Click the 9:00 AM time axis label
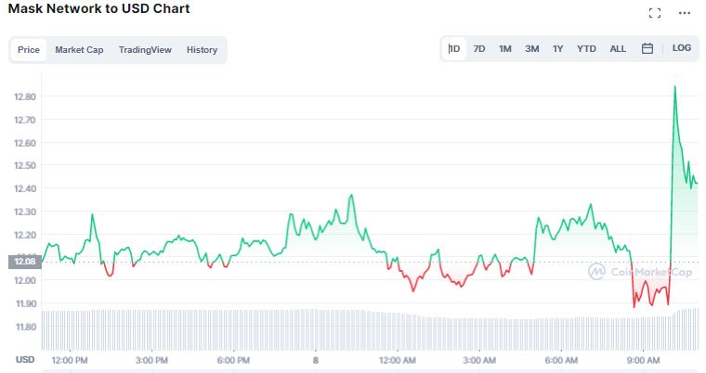Viewport: 706px width, 373px height. pyautogui.click(x=643, y=360)
